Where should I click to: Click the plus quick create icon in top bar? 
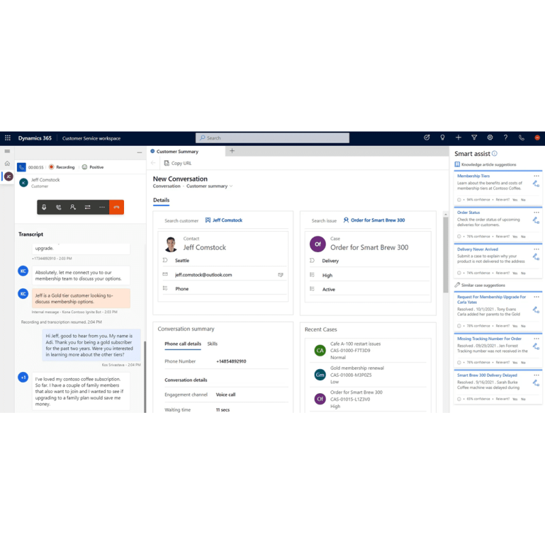(458, 138)
